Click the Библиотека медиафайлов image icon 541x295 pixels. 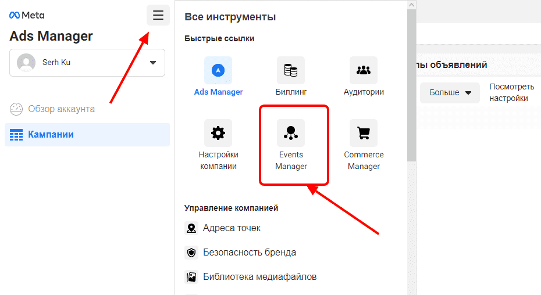pyautogui.click(x=191, y=277)
